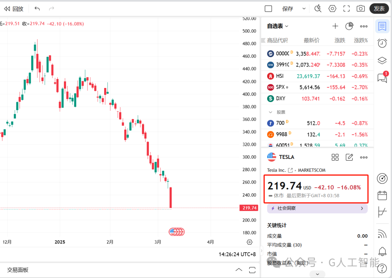Open chart settings hexagon icon
The height and width of the screenshot is (278, 392).
click(332, 8)
